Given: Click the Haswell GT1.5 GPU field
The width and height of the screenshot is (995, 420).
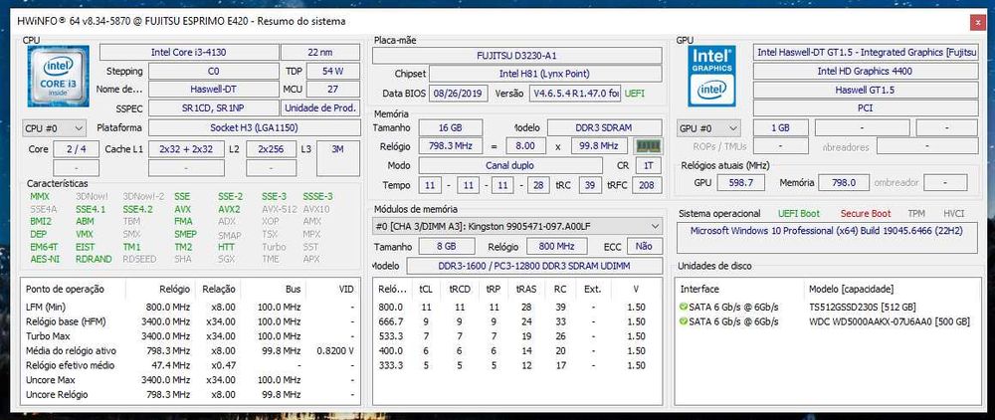Looking at the screenshot, I should point(865,90).
